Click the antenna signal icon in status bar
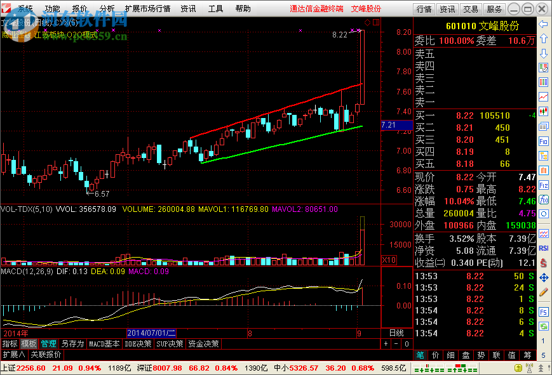Image resolution: width=552 pixels, height=375 pixels. pos(529,368)
